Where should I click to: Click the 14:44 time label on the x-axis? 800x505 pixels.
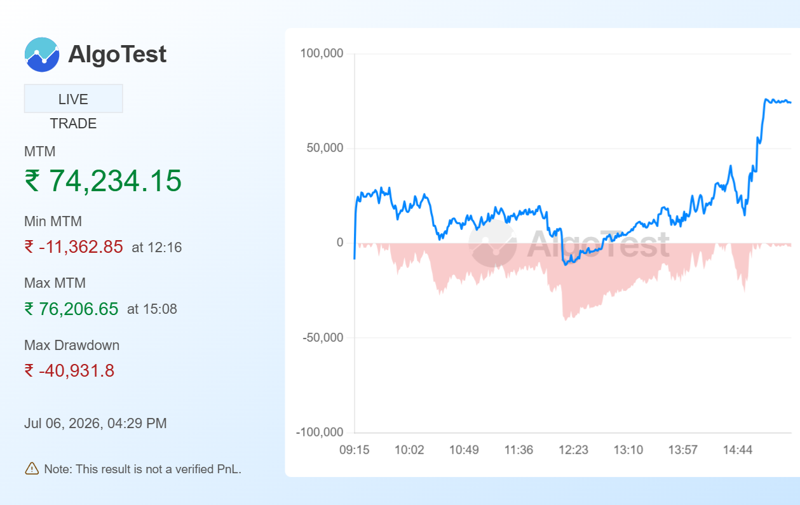pyautogui.click(x=738, y=450)
